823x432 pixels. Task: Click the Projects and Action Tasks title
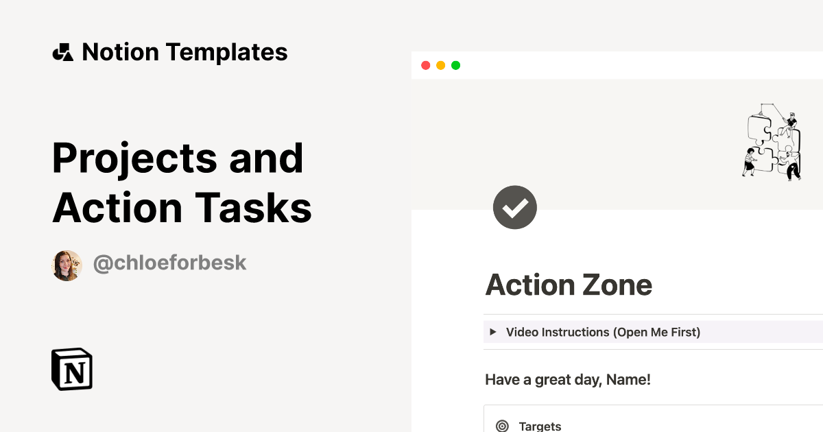point(182,182)
